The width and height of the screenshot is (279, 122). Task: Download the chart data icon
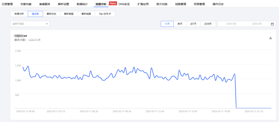[x=271, y=38]
